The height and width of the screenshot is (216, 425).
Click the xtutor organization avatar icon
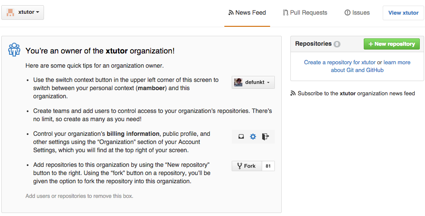coord(10,13)
